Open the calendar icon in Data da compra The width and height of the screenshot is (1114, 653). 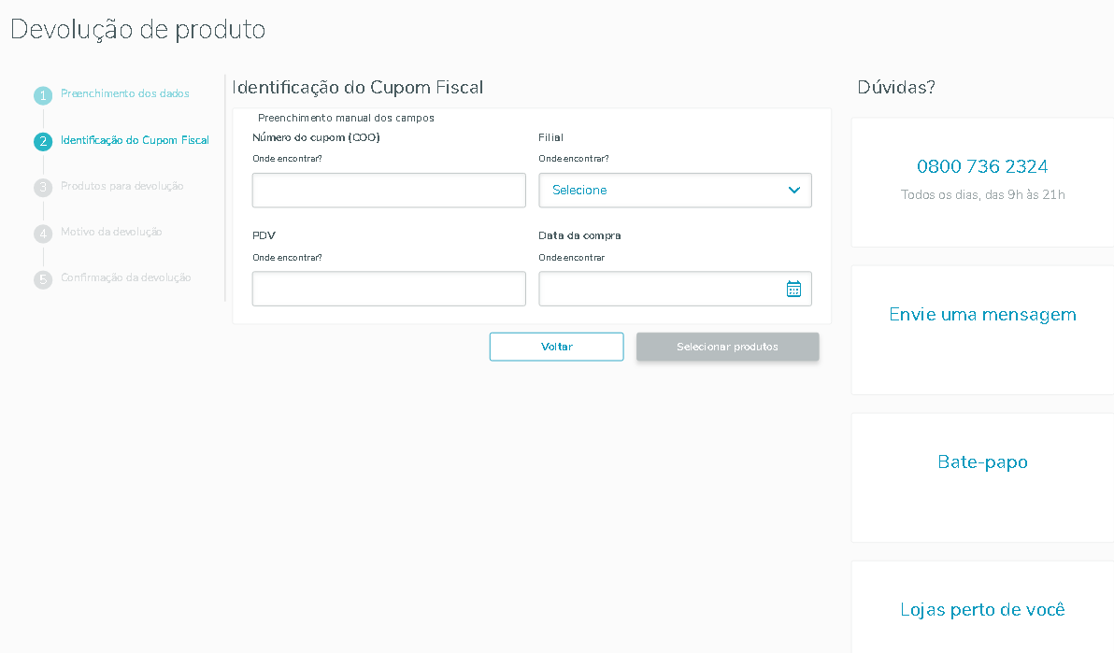point(793,289)
